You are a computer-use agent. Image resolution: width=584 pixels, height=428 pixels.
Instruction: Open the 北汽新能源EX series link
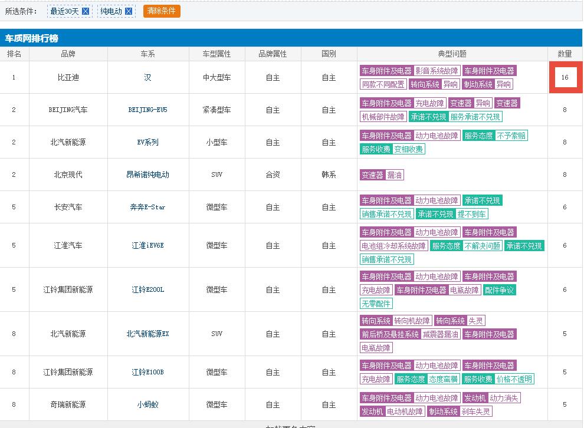tap(148, 334)
